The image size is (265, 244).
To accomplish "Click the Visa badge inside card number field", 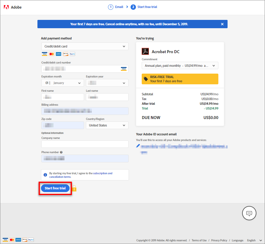I will pos(124,69).
